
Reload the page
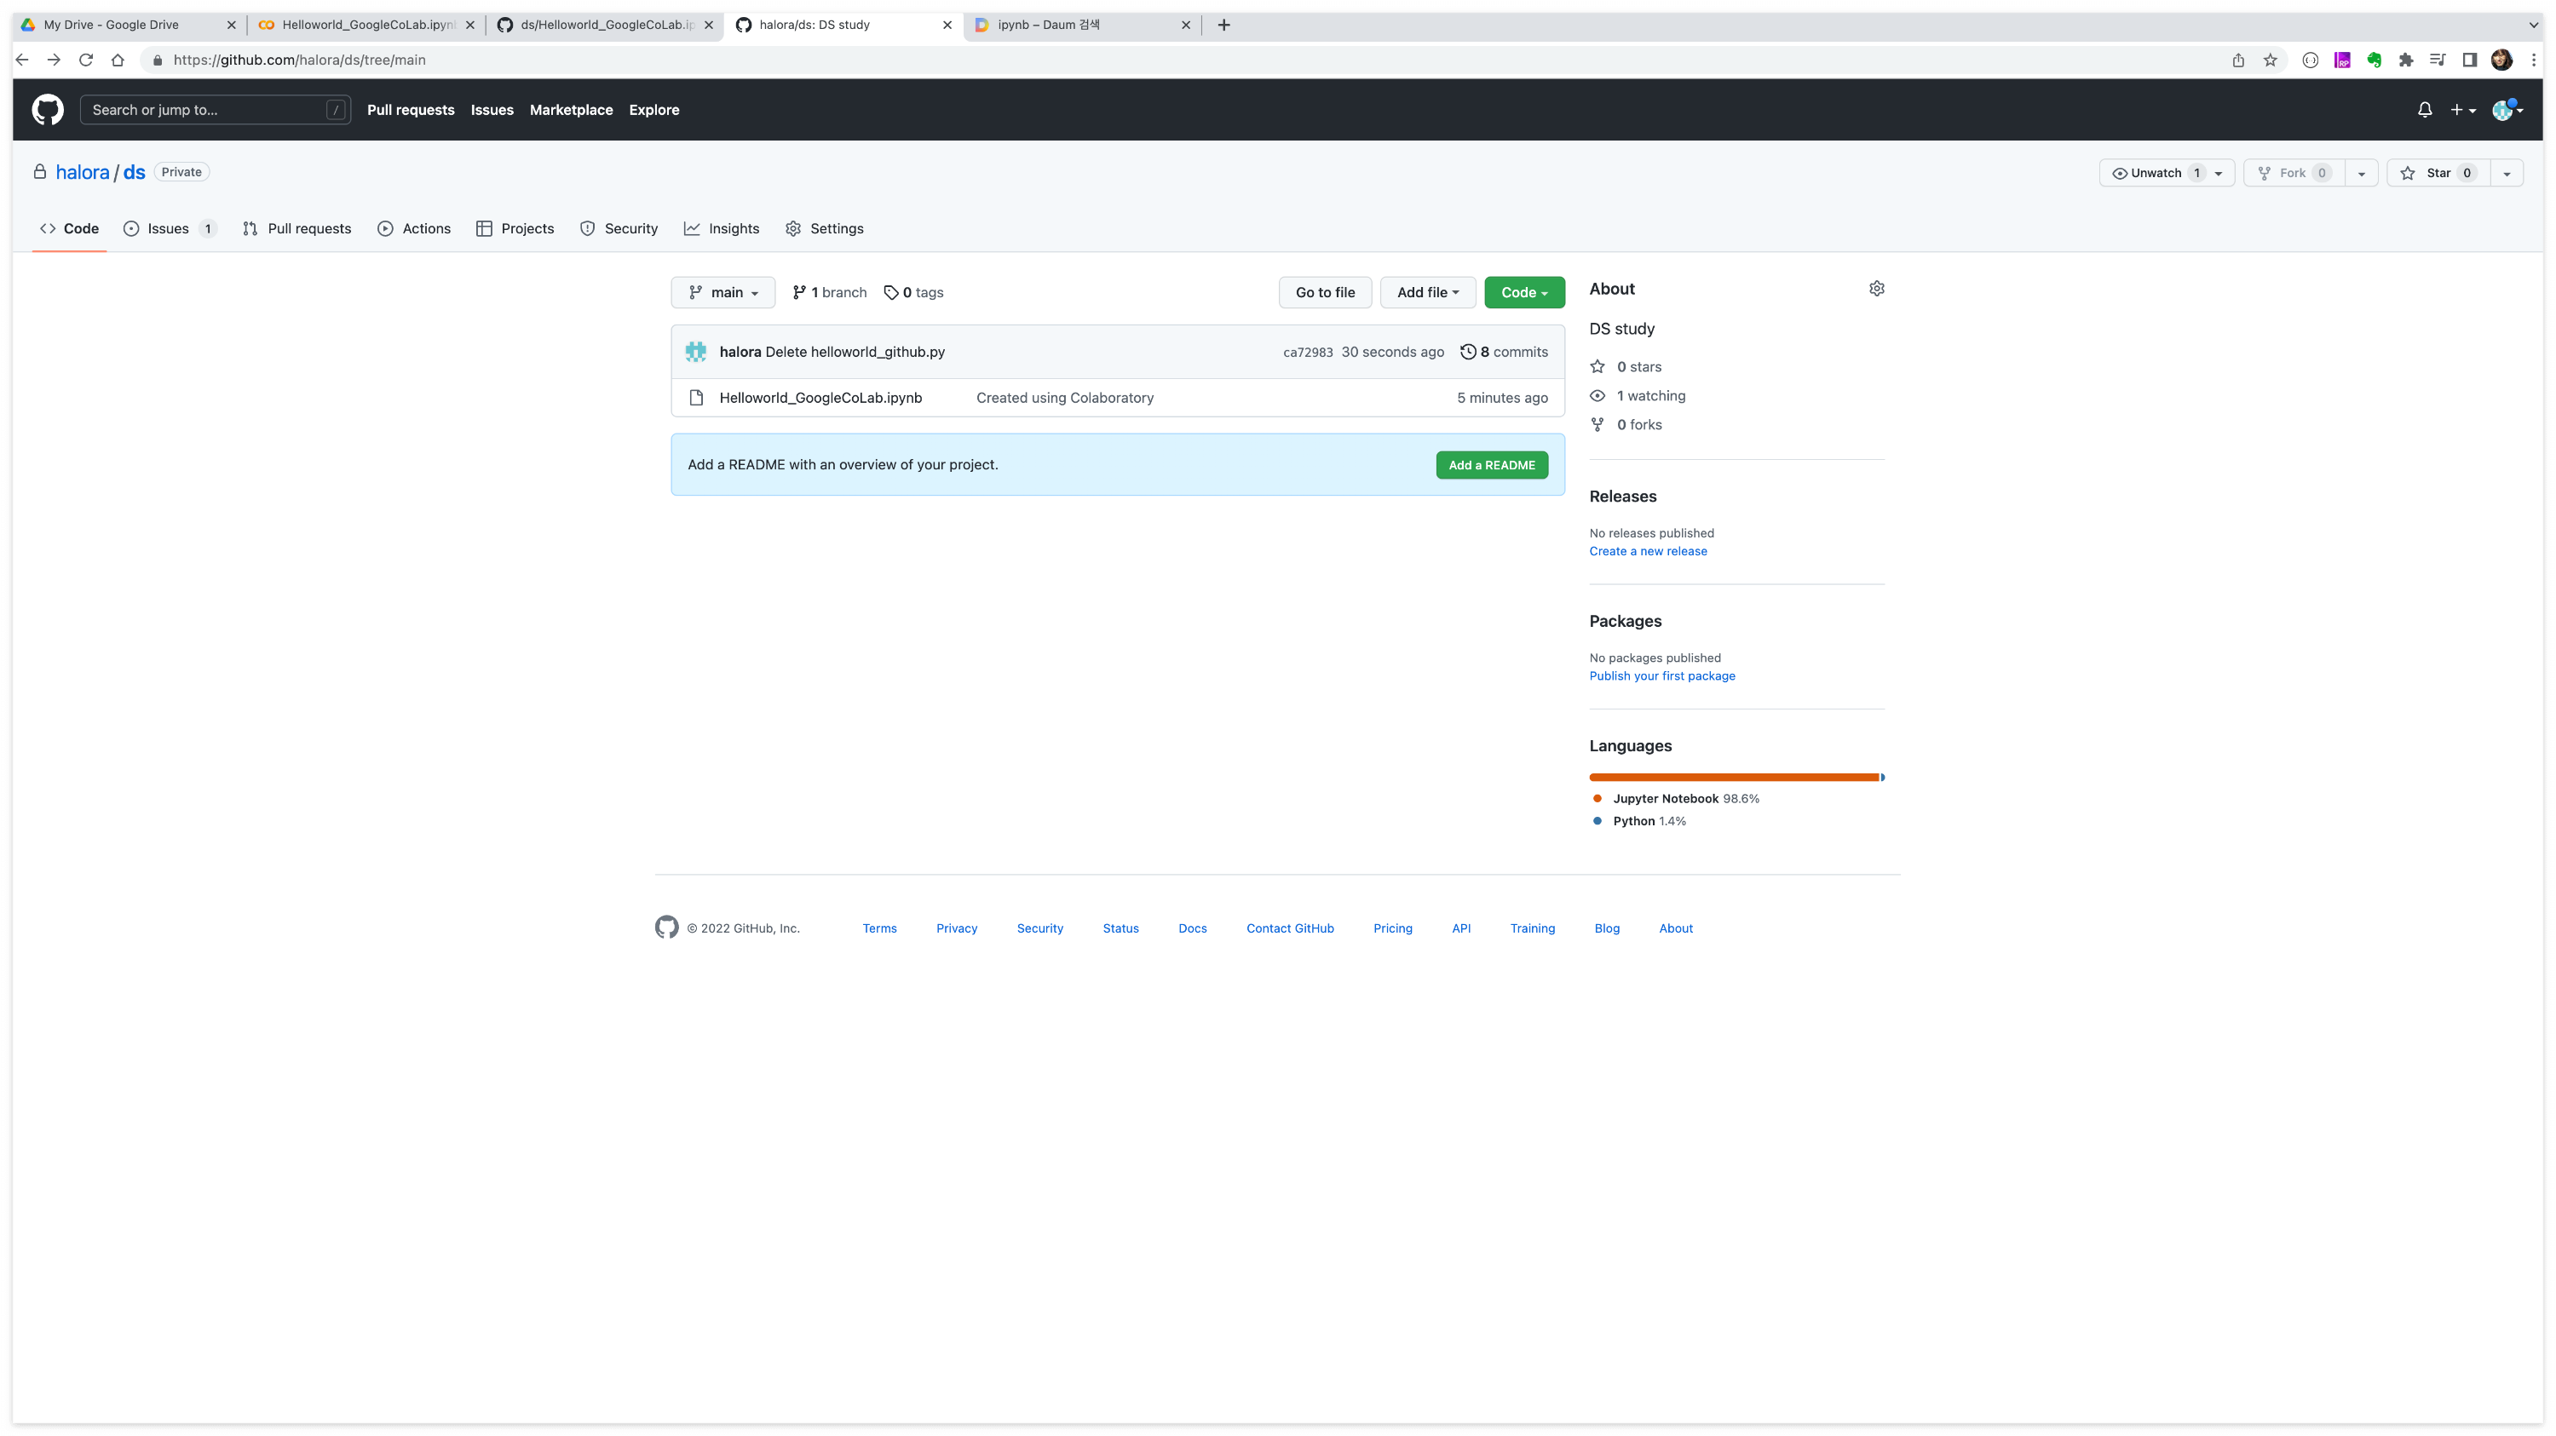click(86, 60)
